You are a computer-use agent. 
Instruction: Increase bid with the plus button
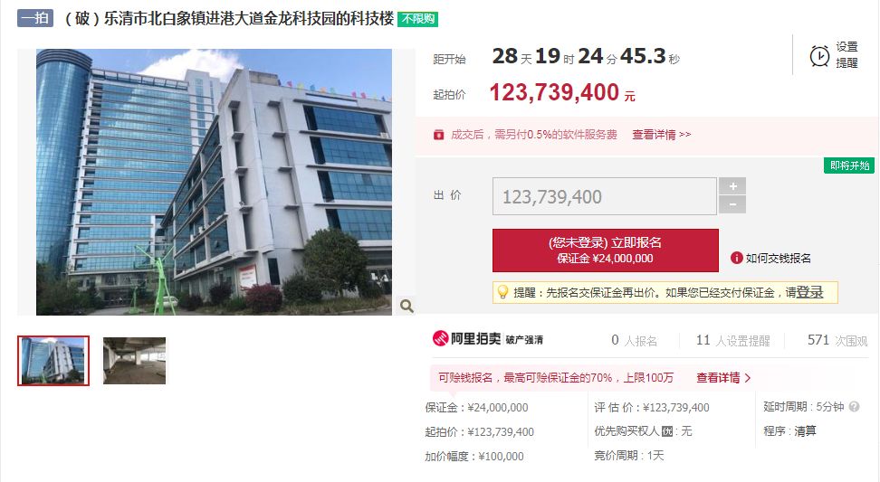pos(732,186)
